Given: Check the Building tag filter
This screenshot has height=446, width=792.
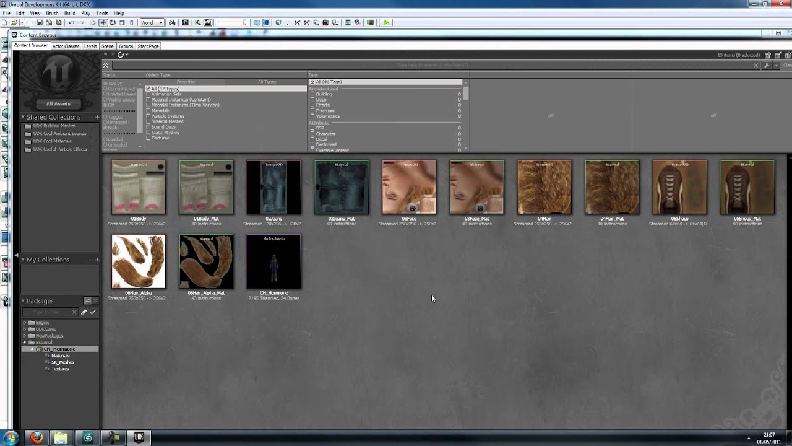Looking at the screenshot, I should [x=312, y=94].
